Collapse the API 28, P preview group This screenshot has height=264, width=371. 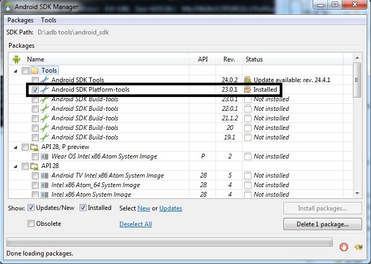[15, 147]
